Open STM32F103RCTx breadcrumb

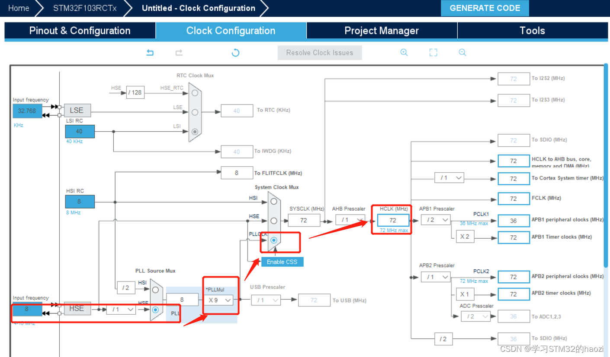(x=84, y=8)
